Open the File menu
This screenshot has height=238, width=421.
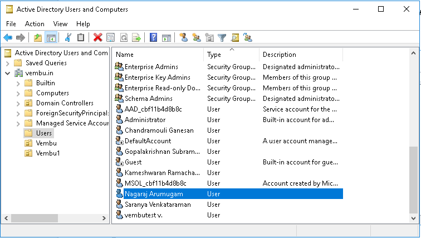tap(11, 24)
